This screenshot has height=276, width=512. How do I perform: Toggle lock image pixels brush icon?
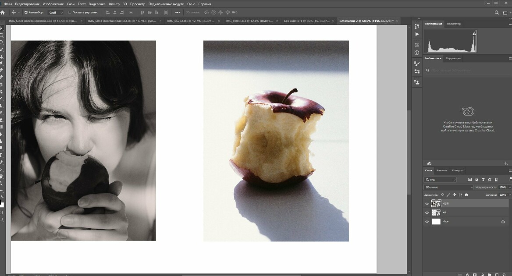448,195
